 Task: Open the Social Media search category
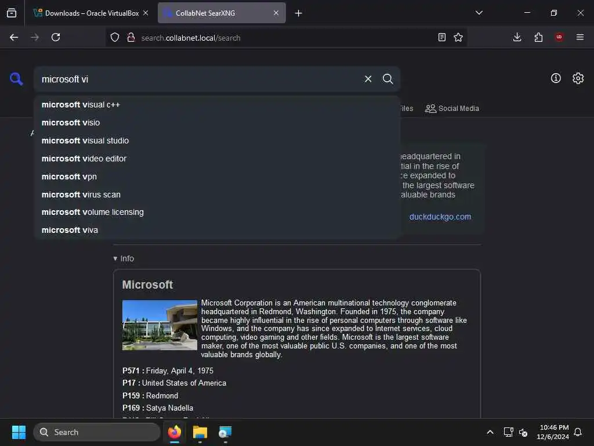(452, 109)
